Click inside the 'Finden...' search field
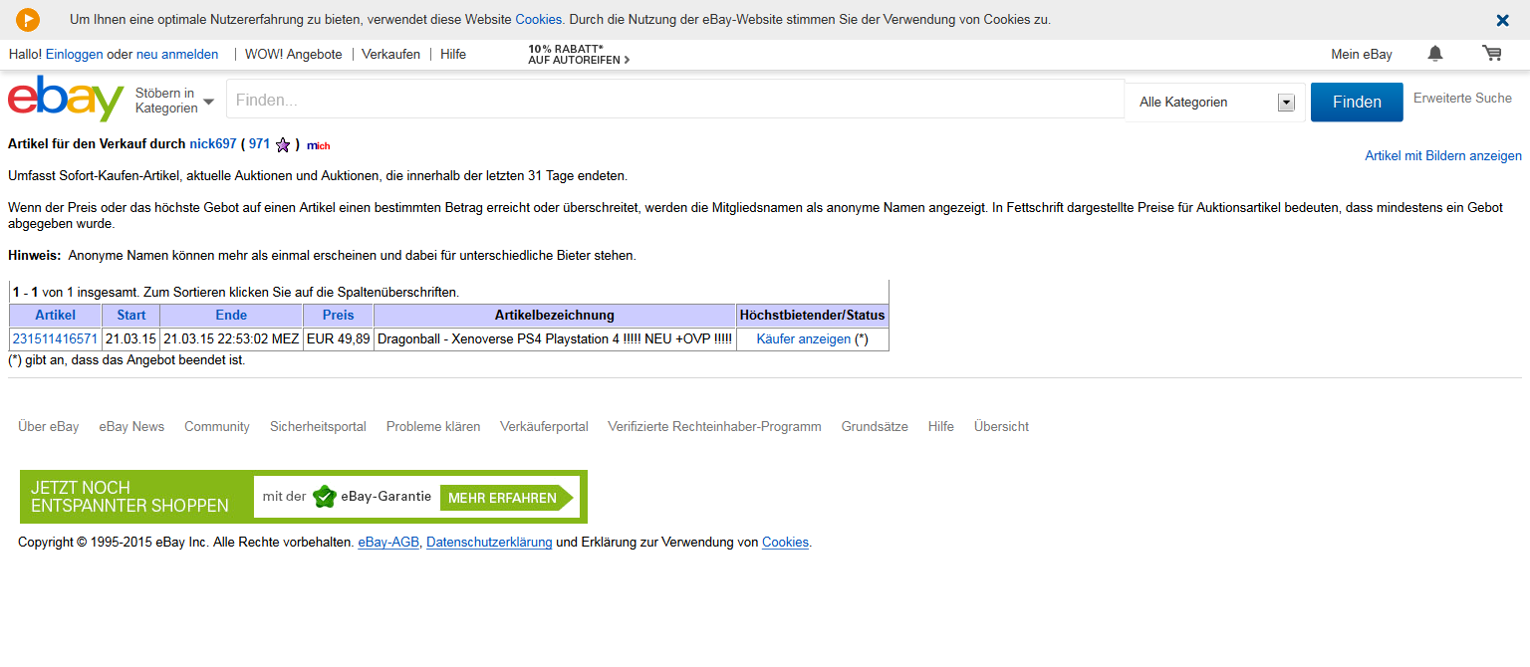The width and height of the screenshot is (1530, 667). [x=674, y=101]
